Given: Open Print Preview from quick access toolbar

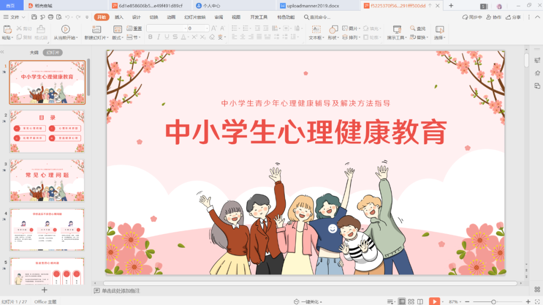Looking at the screenshot, I should click(59, 17).
